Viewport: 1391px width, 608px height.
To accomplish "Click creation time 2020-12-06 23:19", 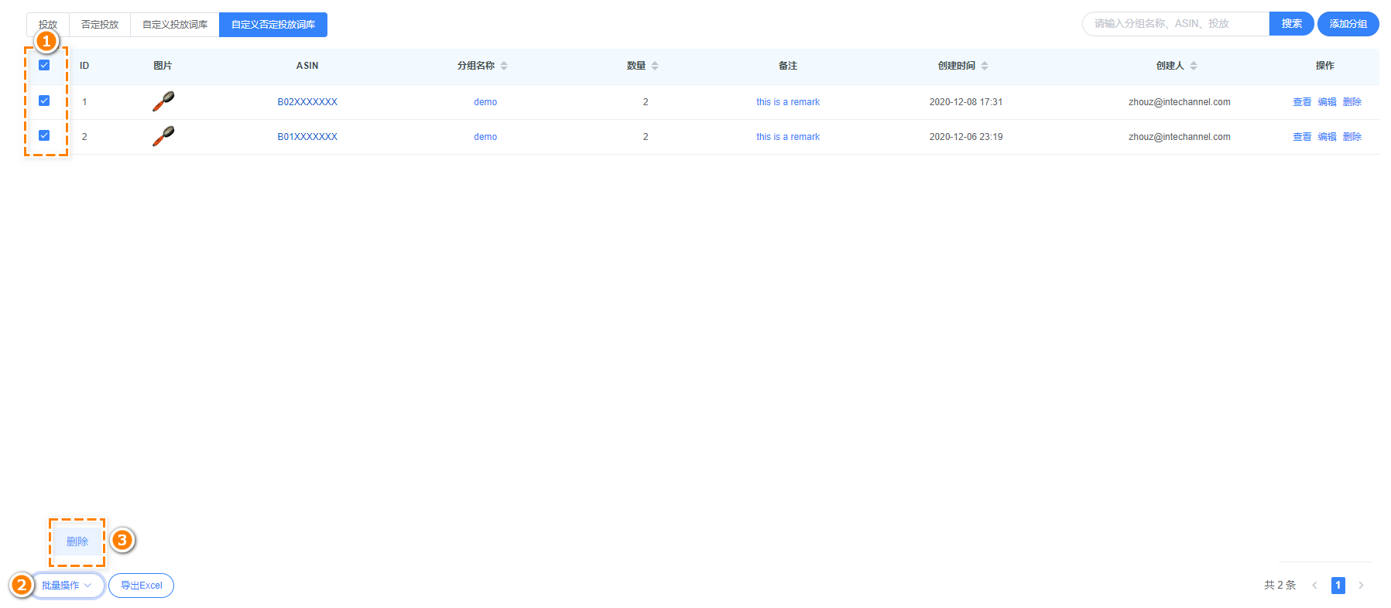I will [966, 137].
